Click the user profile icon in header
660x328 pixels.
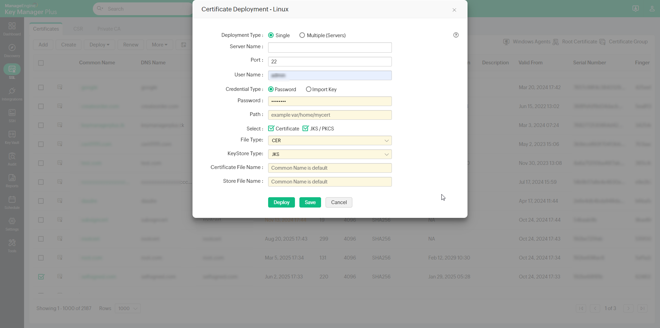(x=652, y=9)
